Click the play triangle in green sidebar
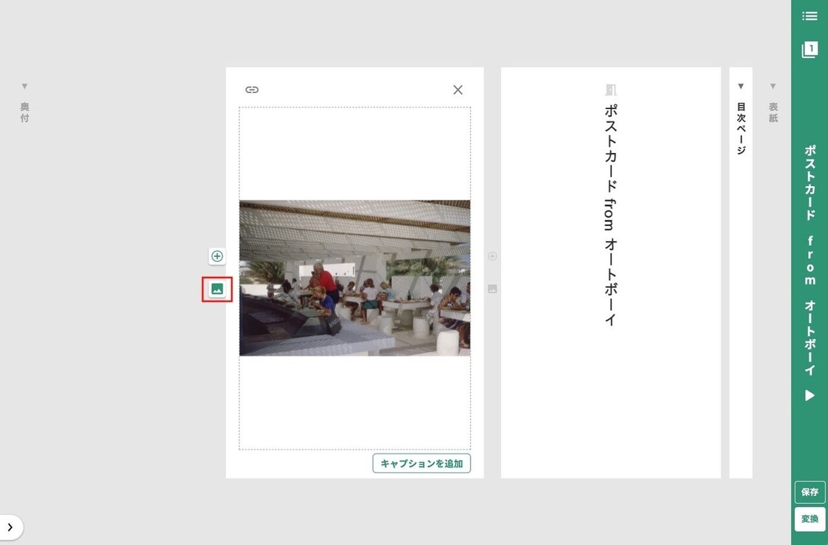Image resolution: width=828 pixels, height=545 pixels. [809, 395]
